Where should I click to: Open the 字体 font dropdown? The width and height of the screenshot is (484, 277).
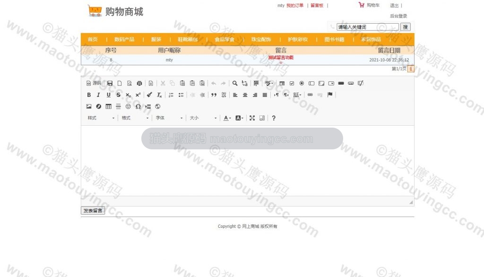(169, 118)
